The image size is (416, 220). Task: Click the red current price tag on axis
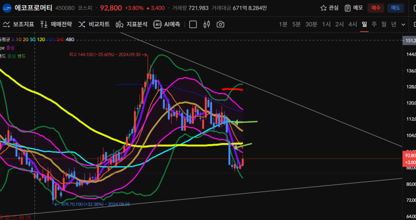[x=410, y=159]
